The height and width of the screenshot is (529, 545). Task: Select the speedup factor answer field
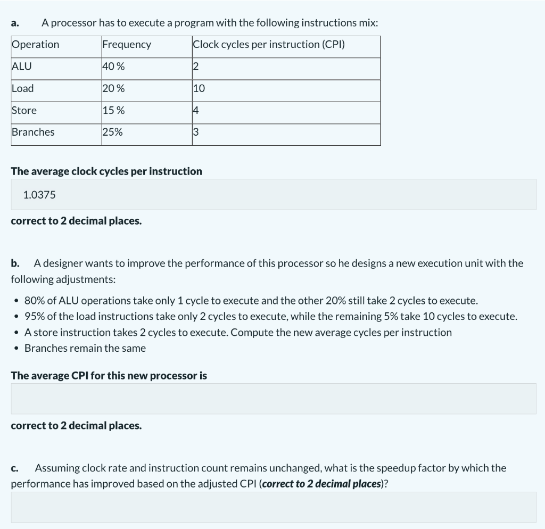point(274,507)
